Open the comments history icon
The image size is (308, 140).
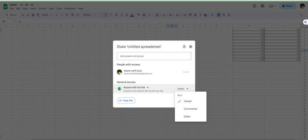point(262,6)
